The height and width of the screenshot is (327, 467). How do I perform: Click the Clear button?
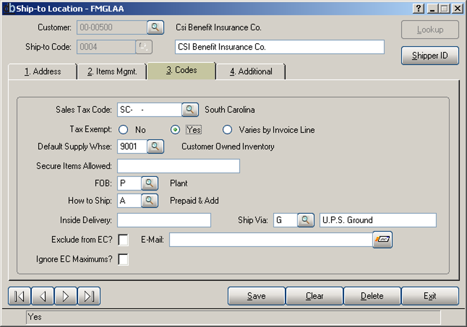click(x=315, y=296)
